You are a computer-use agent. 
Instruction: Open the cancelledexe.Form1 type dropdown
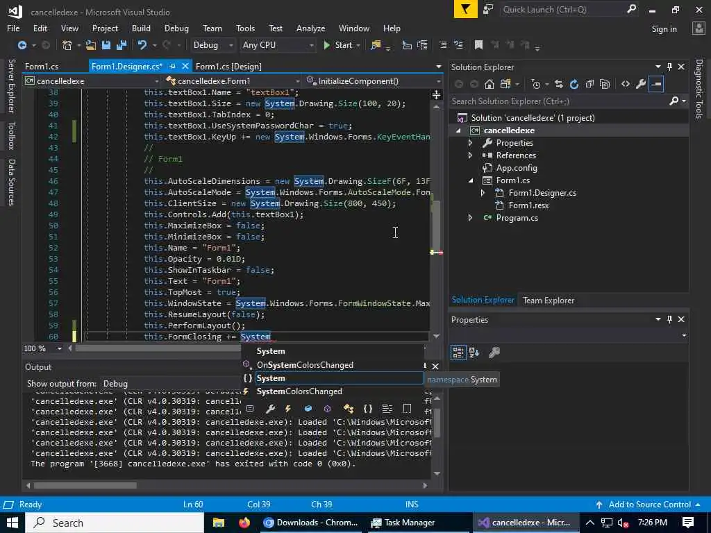pyautogui.click(x=233, y=81)
